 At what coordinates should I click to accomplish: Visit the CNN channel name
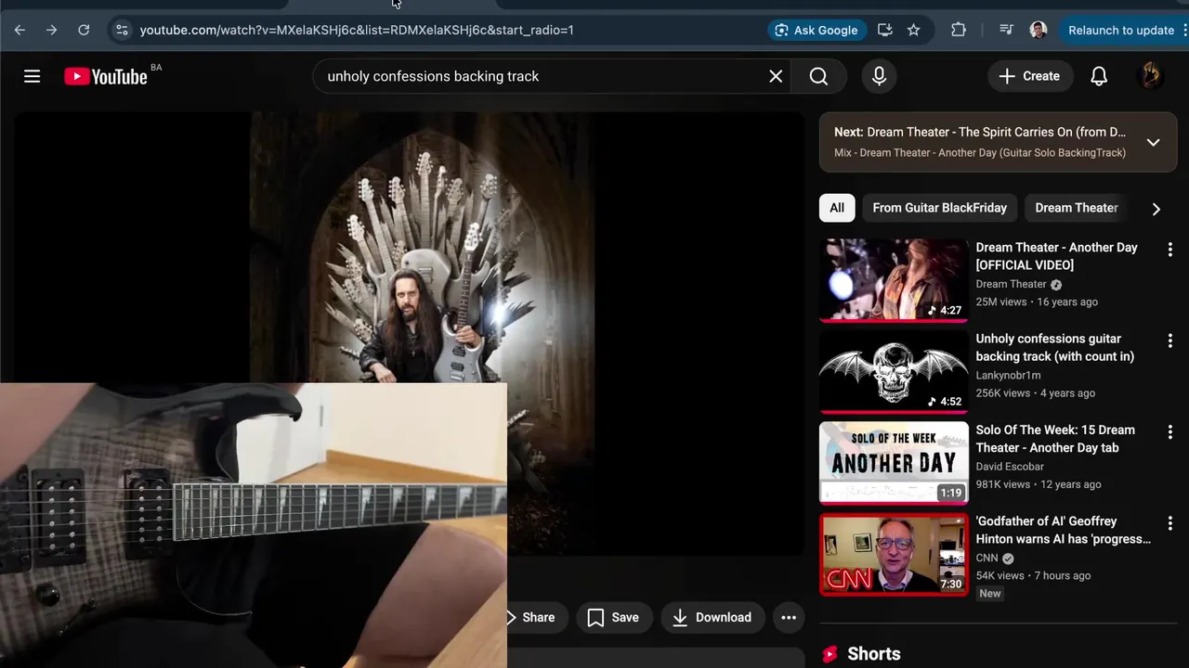click(x=986, y=558)
